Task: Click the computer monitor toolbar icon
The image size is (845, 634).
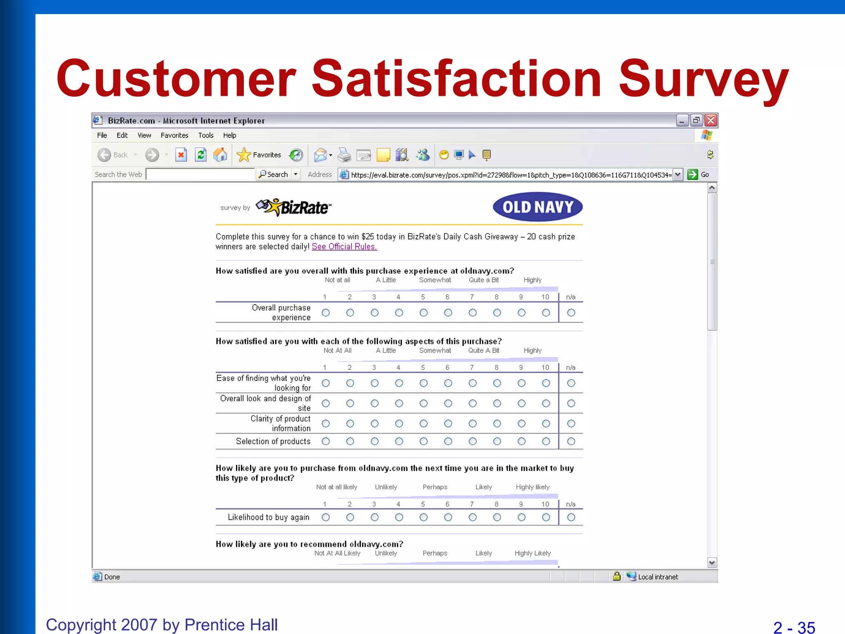Action: coord(458,155)
